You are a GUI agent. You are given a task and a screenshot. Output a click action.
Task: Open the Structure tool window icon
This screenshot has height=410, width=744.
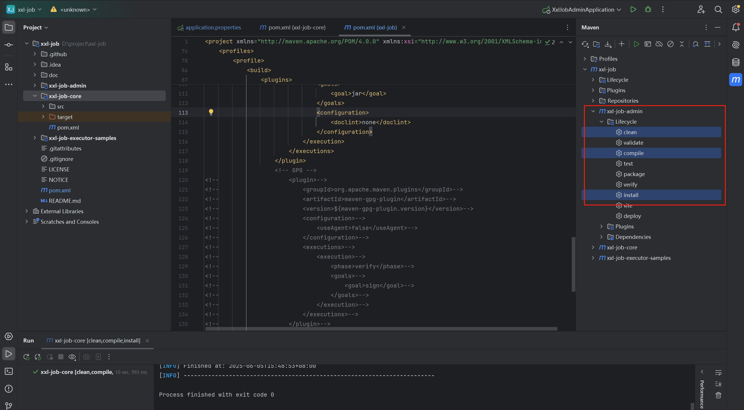(x=9, y=67)
